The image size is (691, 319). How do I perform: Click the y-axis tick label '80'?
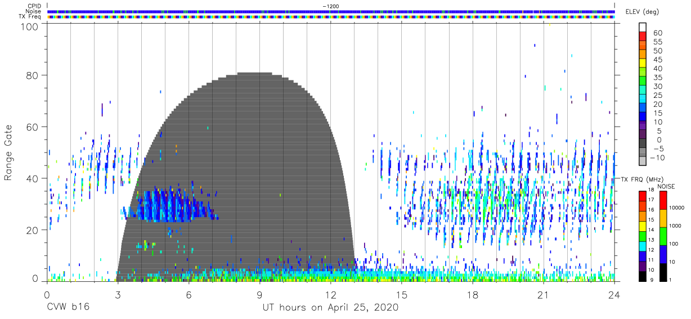click(x=32, y=75)
